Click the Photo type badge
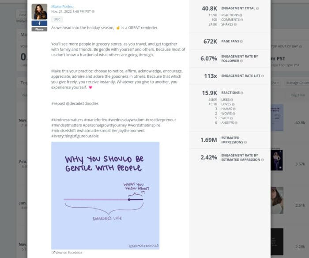Viewport: 309px width, 258px height. point(39,30)
